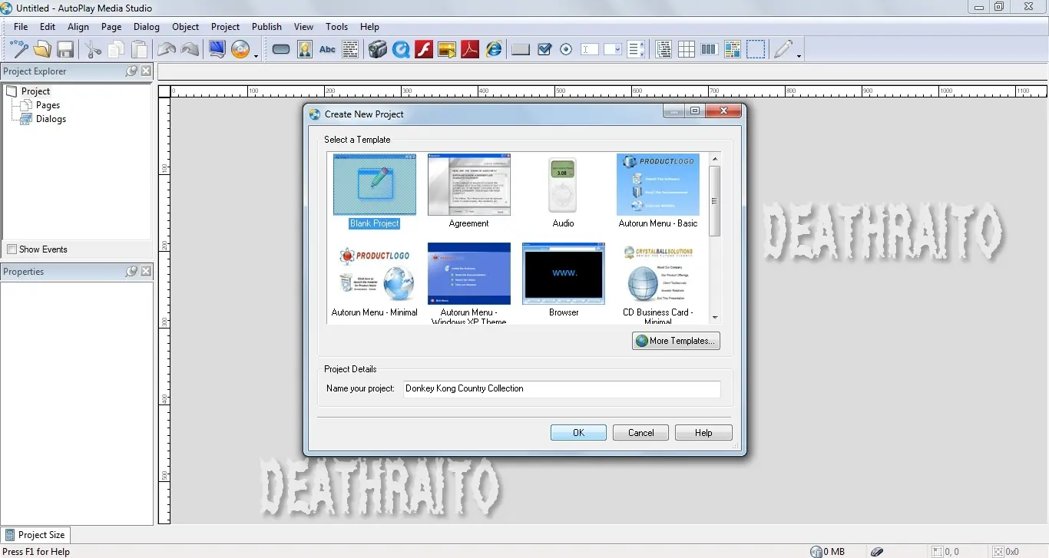Insert a SlideShow object icon
1049x558 pixels.
[447, 50]
